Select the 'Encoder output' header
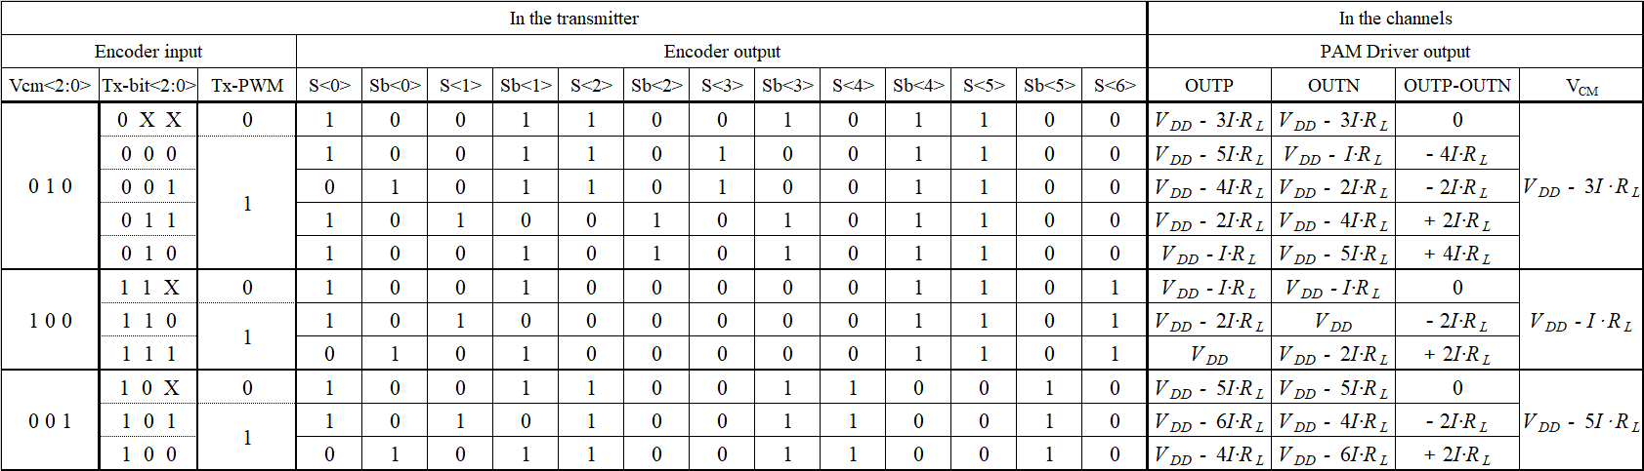This screenshot has width=1644, height=471. [x=722, y=52]
